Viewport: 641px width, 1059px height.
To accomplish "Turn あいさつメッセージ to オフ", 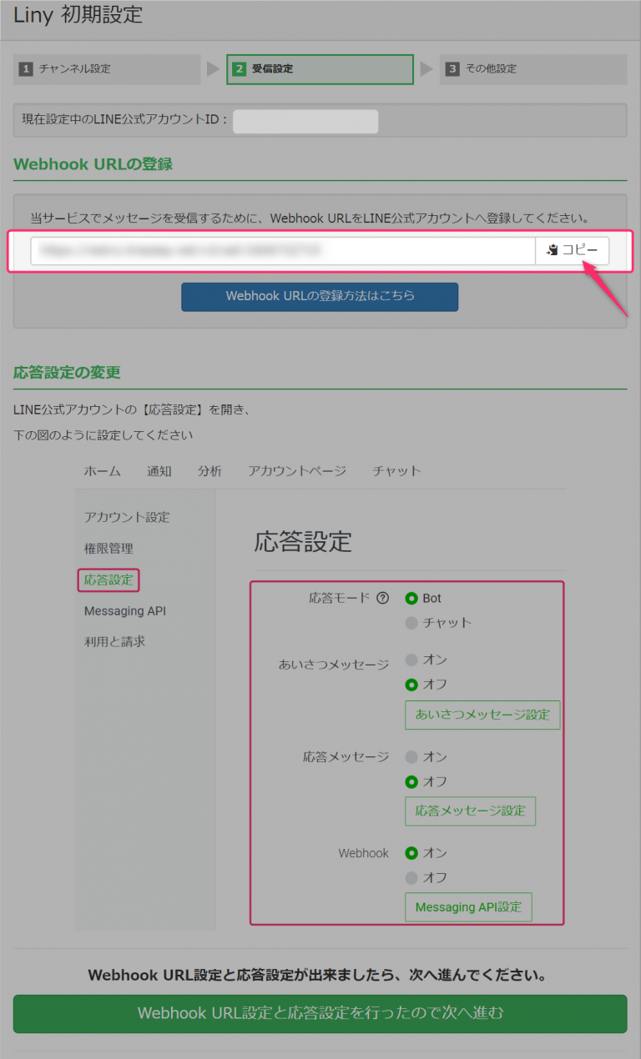I will (411, 685).
